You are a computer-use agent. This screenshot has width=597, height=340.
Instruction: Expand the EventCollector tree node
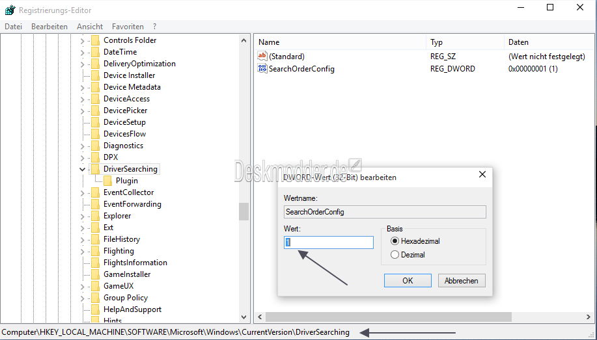pos(82,193)
